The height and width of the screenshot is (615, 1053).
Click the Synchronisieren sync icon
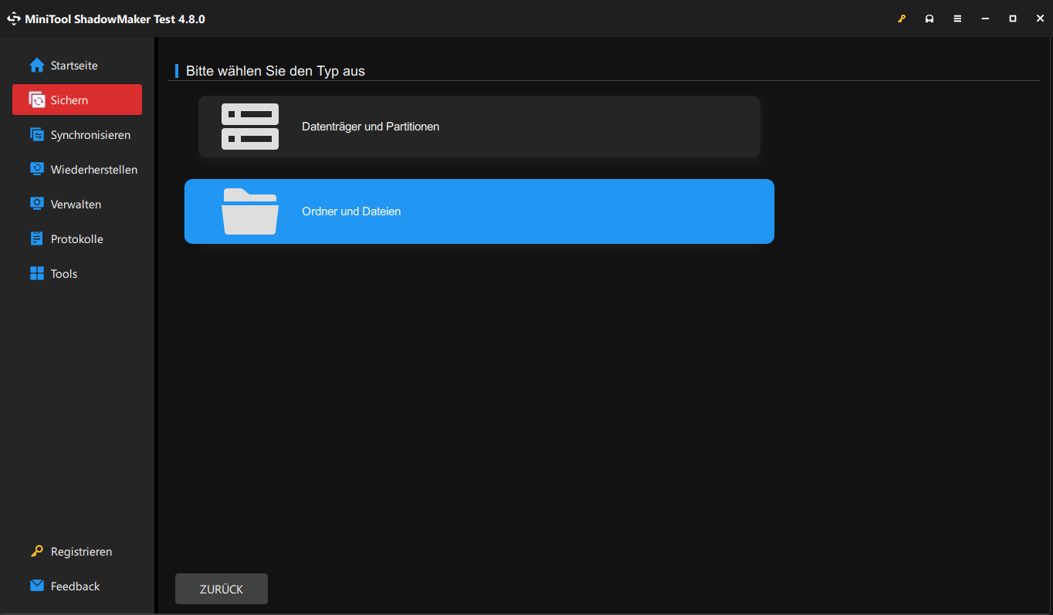(x=36, y=134)
